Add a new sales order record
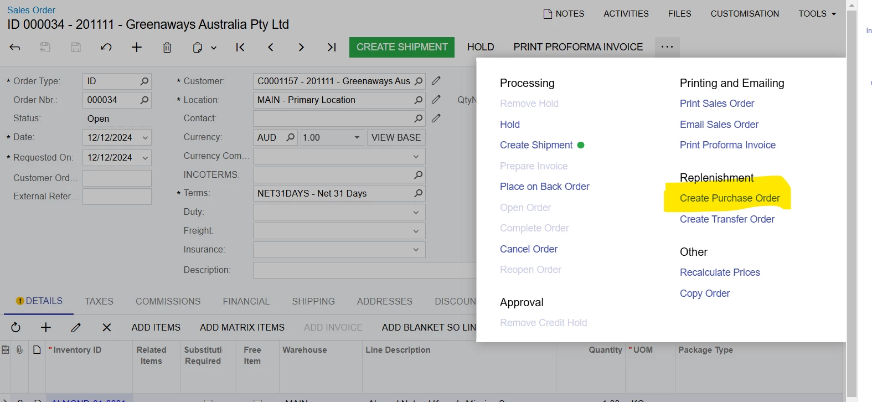This screenshot has height=402, width=872. coord(137,48)
